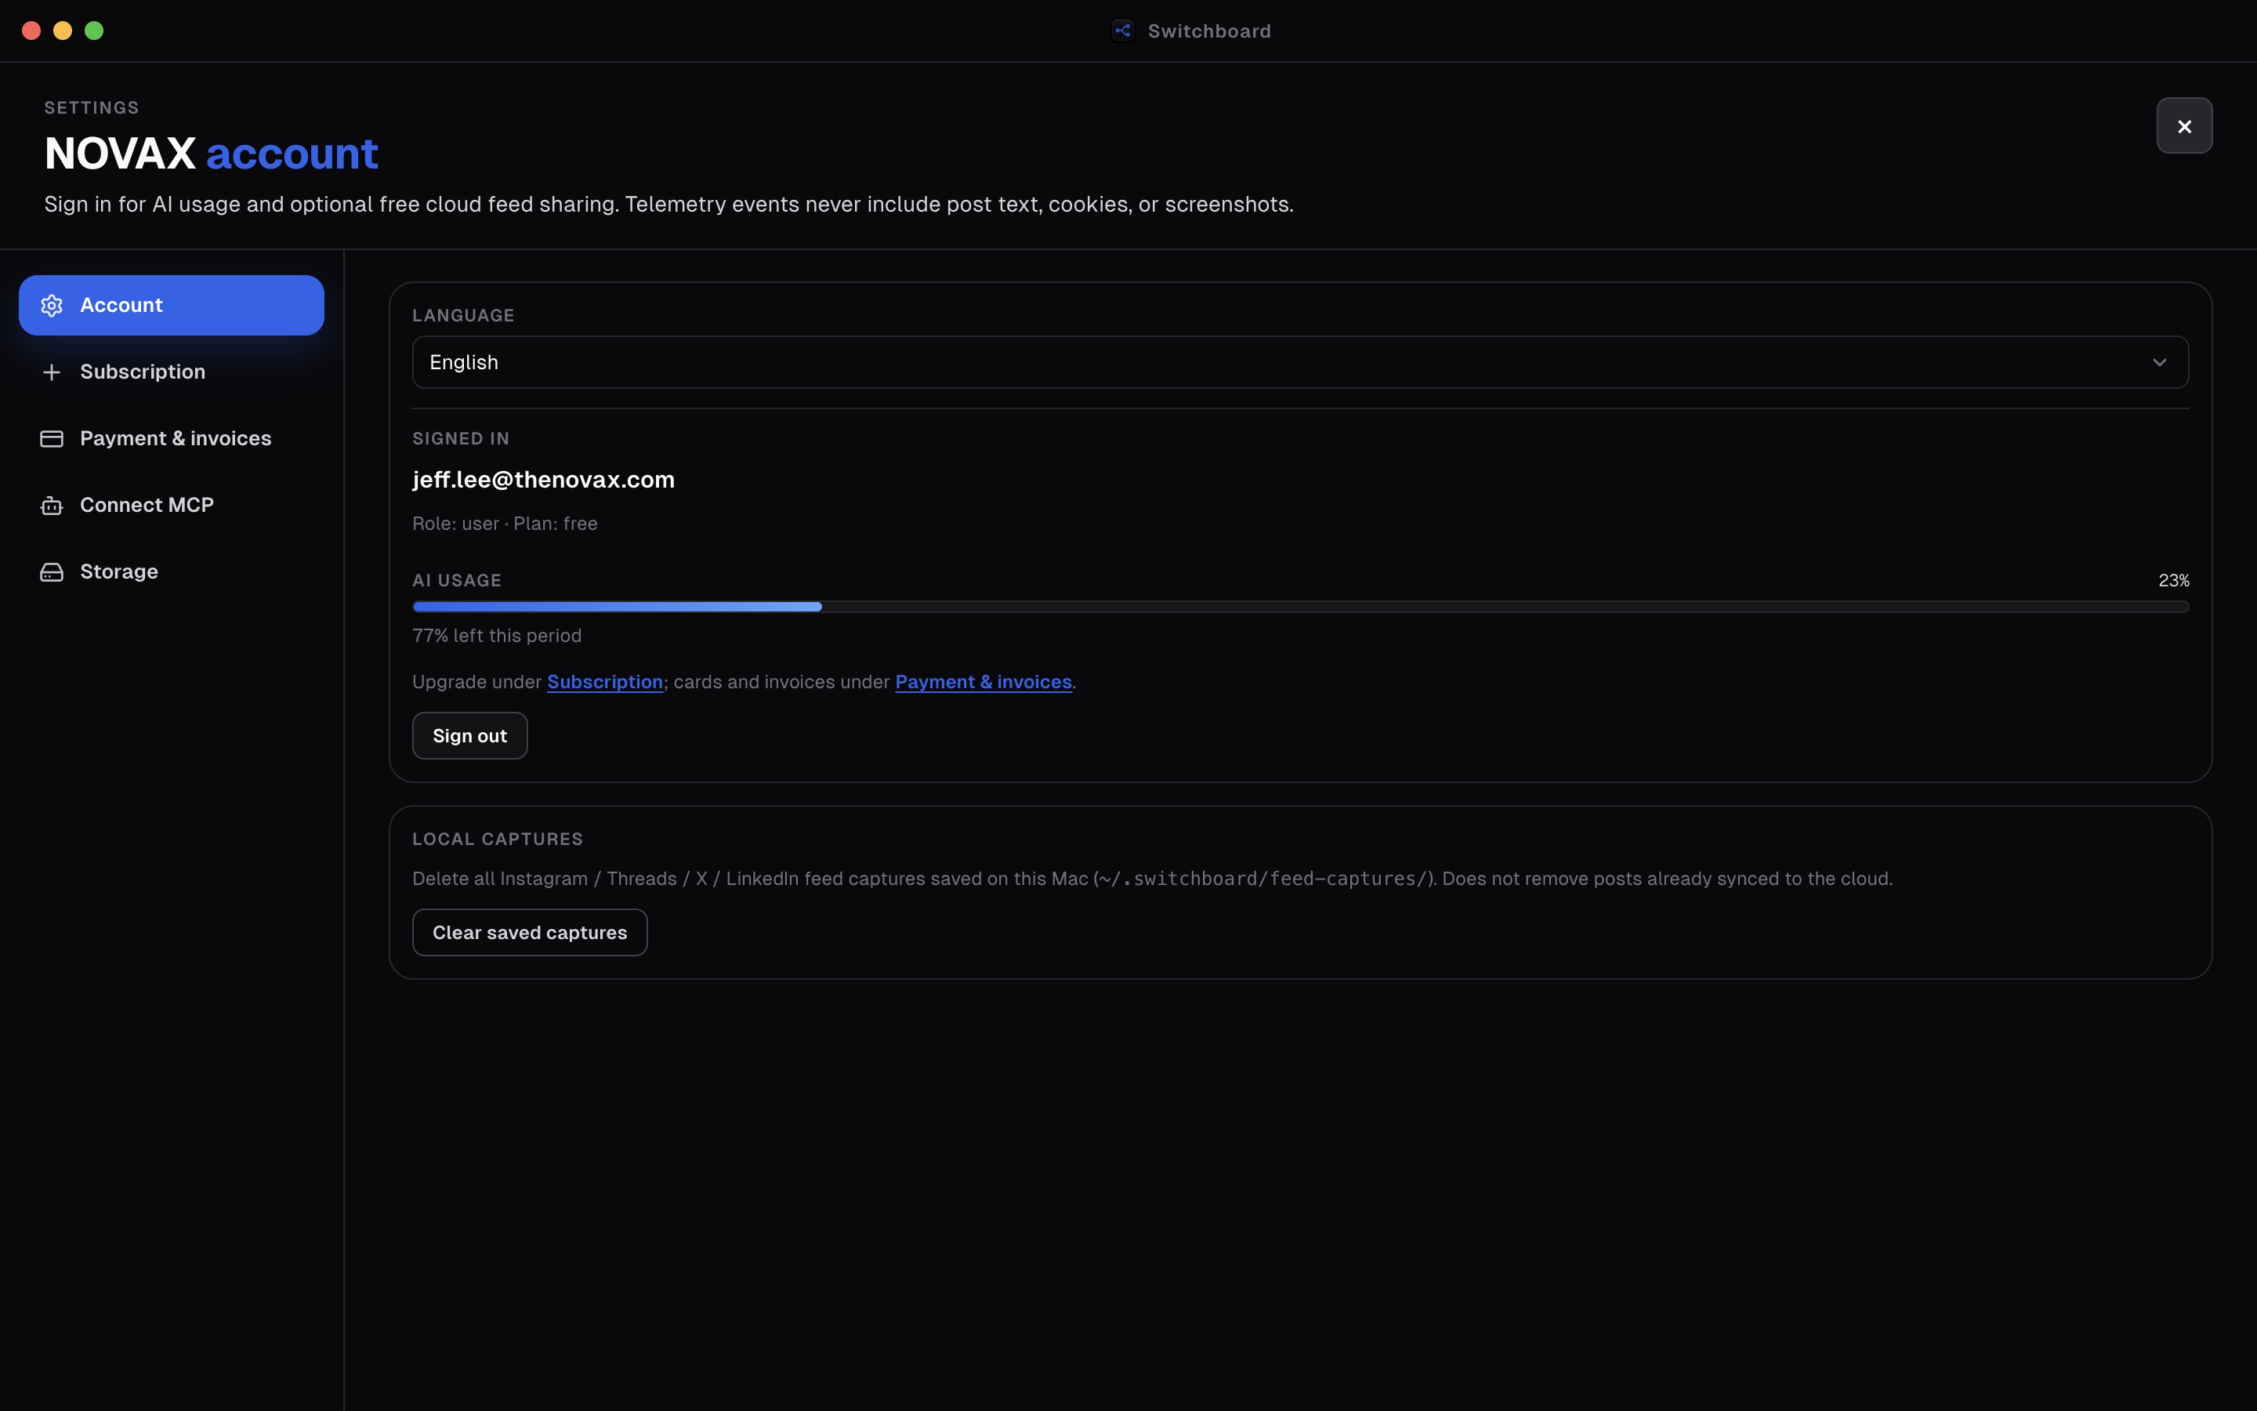The image size is (2257, 1411).
Task: Click the yellow macOS minimize button
Action: point(63,31)
